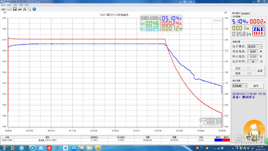
Task: Click the open file icon in toolbar
Action: coord(10,9)
